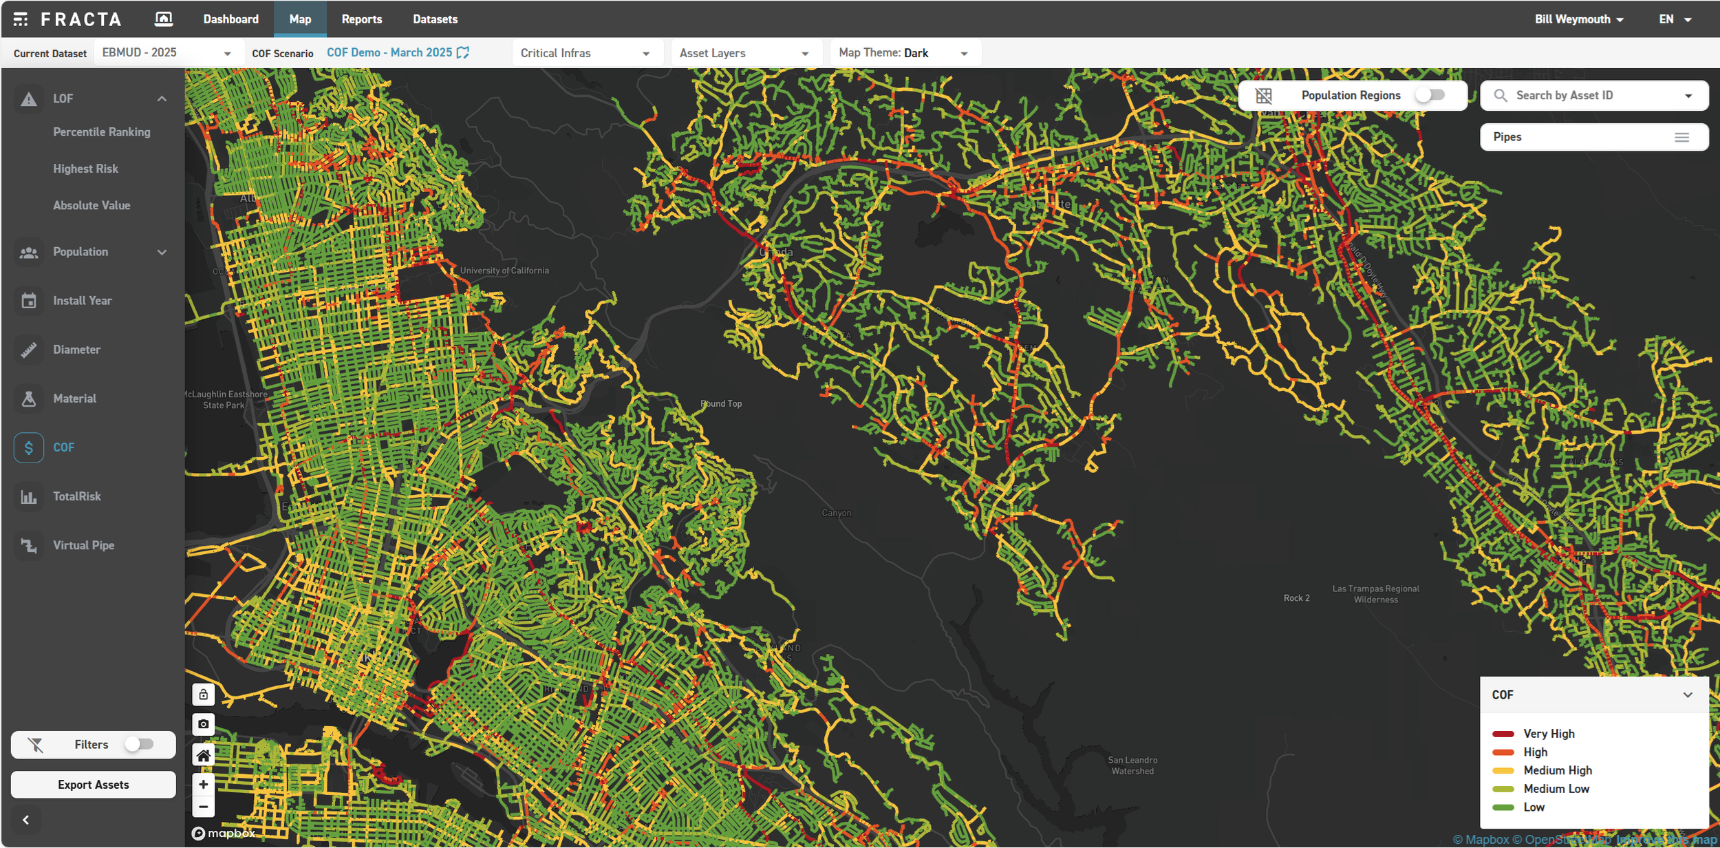Click the Install Year calendar icon
1720x848 pixels.
coord(29,301)
